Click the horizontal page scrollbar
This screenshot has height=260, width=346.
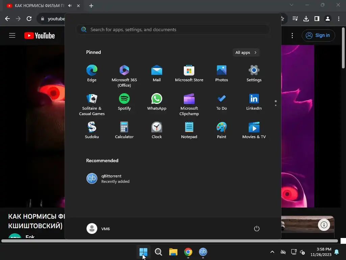coord(170,241)
